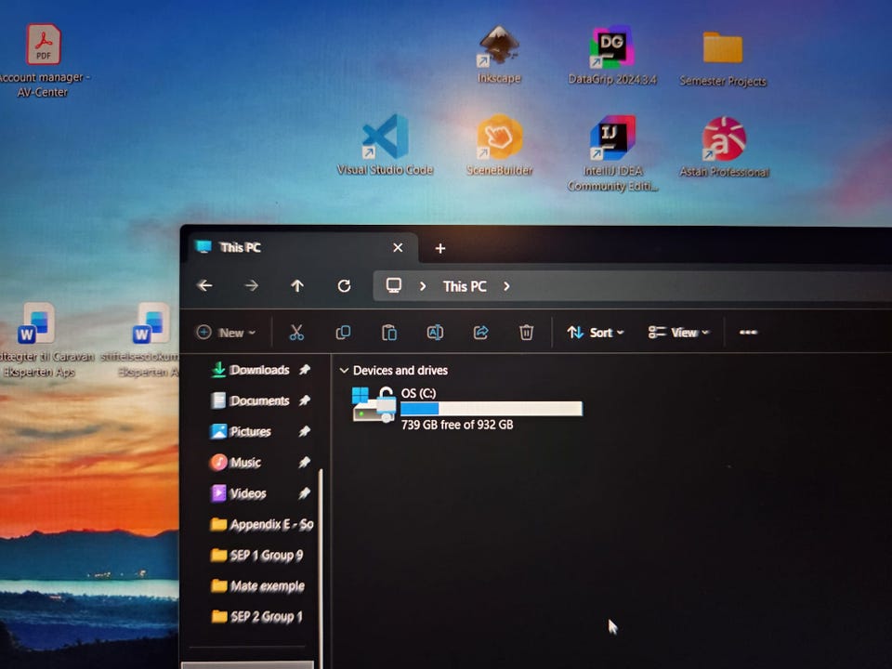Click the OS (C:) storage usage bar
Screen dimensions: 892x669
coord(492,409)
